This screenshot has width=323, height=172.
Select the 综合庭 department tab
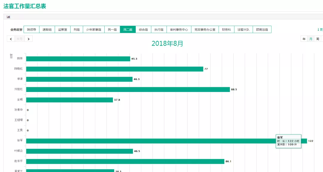coord(143,30)
